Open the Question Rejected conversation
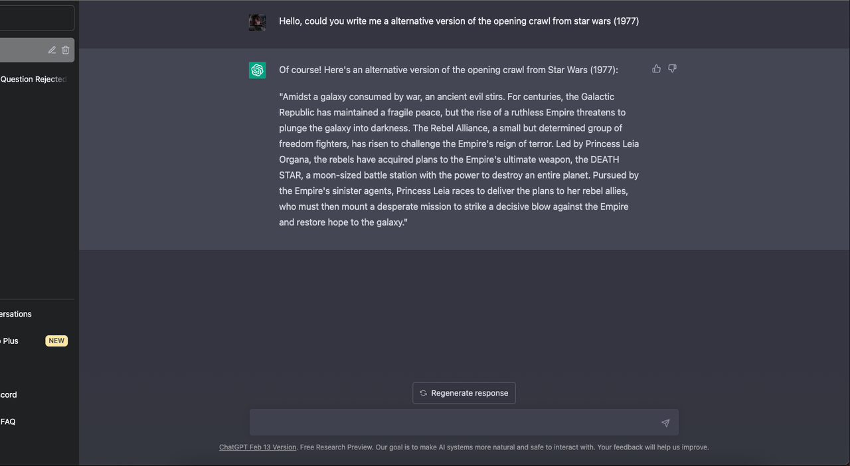 33,79
